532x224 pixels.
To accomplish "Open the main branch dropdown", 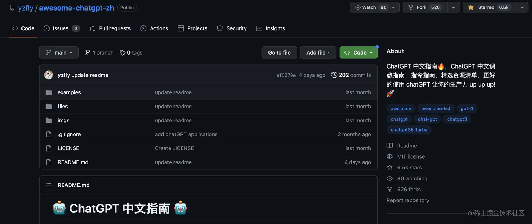I will tap(59, 52).
